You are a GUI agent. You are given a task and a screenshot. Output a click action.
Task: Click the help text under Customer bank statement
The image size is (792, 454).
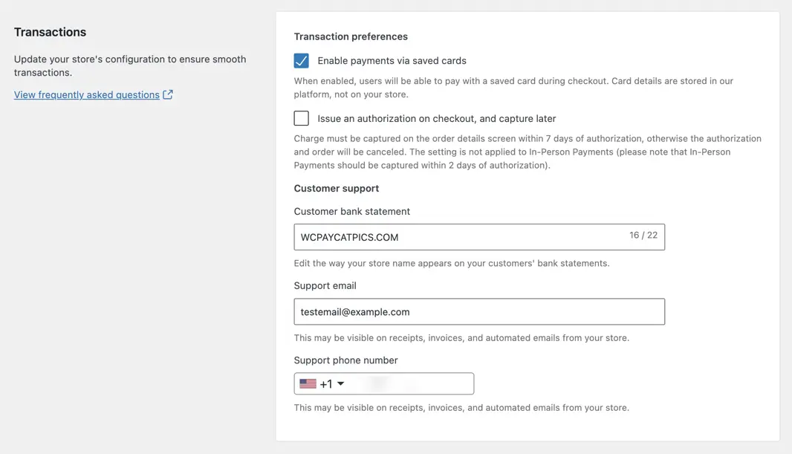coord(452,263)
